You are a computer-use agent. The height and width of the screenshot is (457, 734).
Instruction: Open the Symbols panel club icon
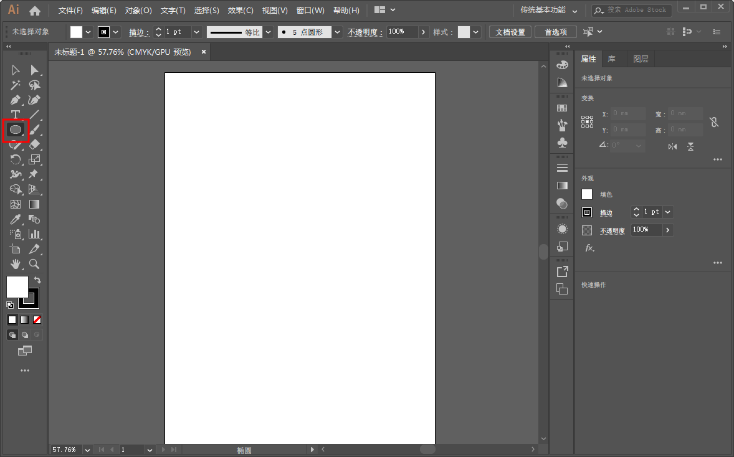[562, 142]
